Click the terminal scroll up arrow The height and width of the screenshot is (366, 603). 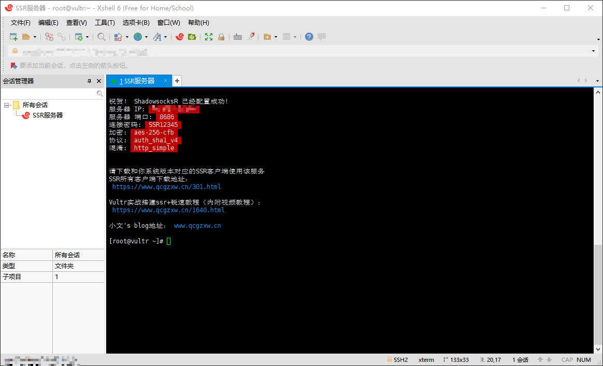coord(599,92)
